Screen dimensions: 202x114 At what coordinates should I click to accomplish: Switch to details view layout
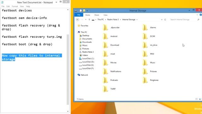click(197, 99)
